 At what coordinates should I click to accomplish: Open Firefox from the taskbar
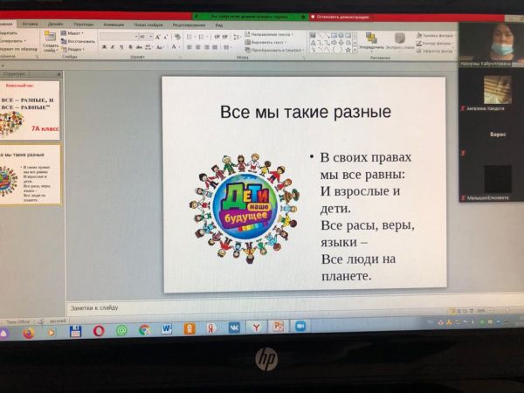point(28,332)
